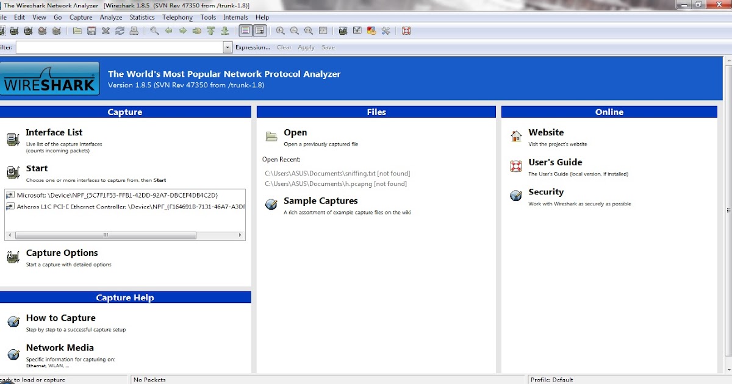This screenshot has width=732, height=384.
Task: Open the Statistics menu
Action: click(x=142, y=18)
